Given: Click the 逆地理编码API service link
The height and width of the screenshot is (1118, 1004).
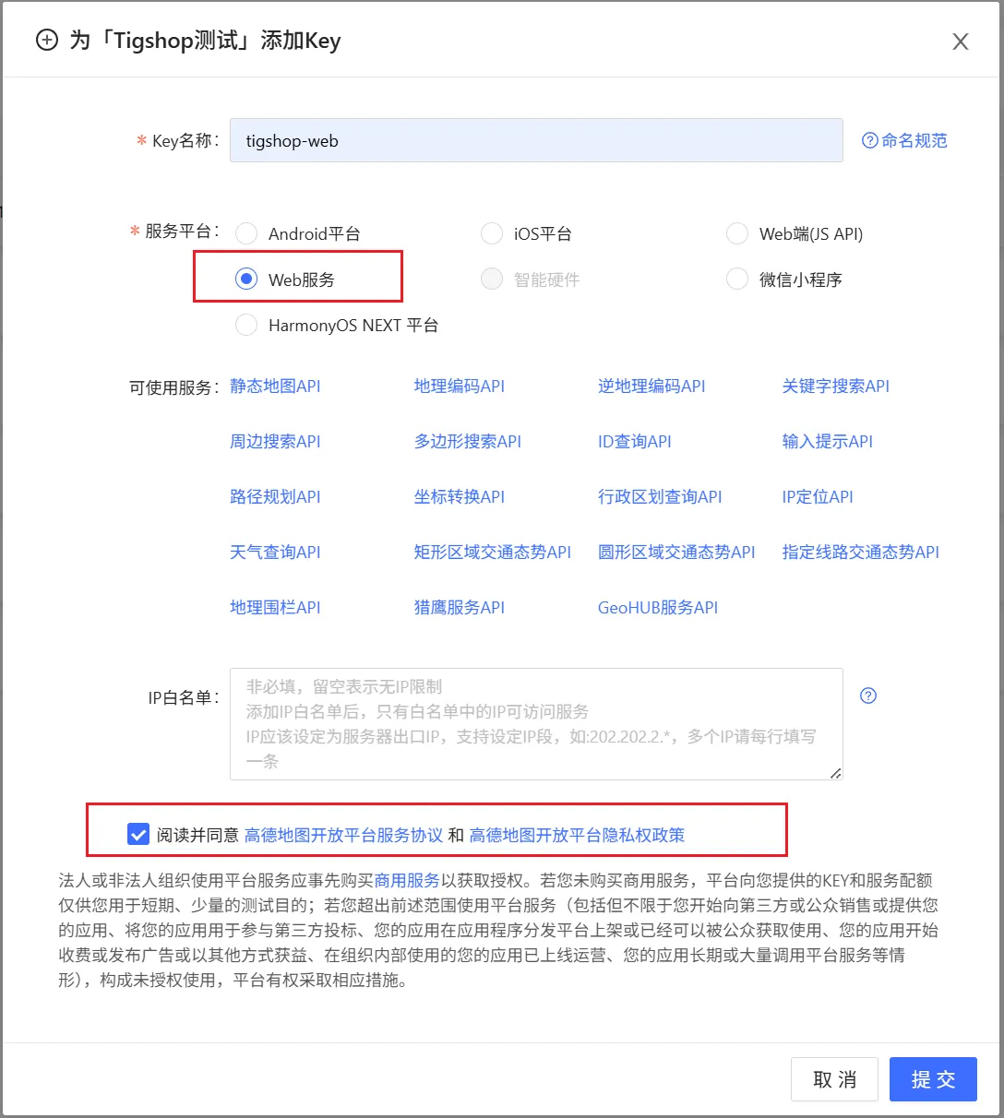Looking at the screenshot, I should coord(651,386).
